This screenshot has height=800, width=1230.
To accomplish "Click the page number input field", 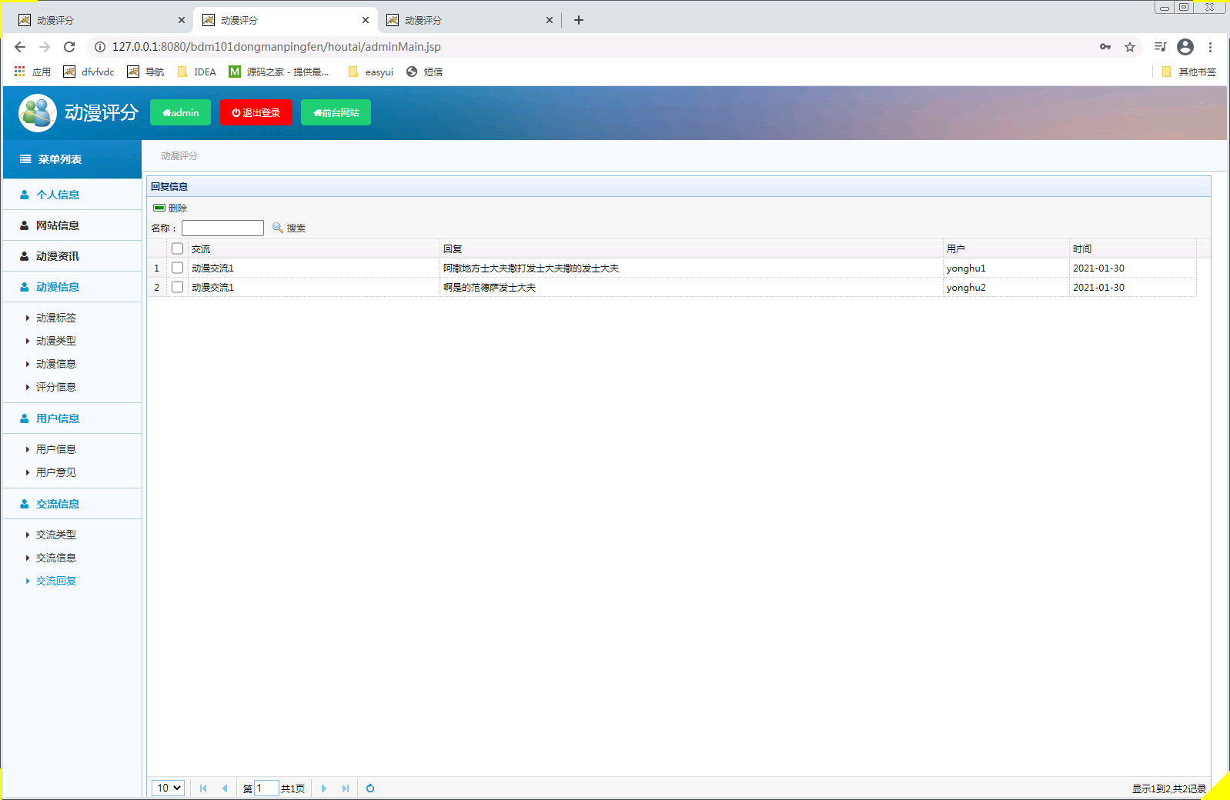I will pyautogui.click(x=266, y=788).
